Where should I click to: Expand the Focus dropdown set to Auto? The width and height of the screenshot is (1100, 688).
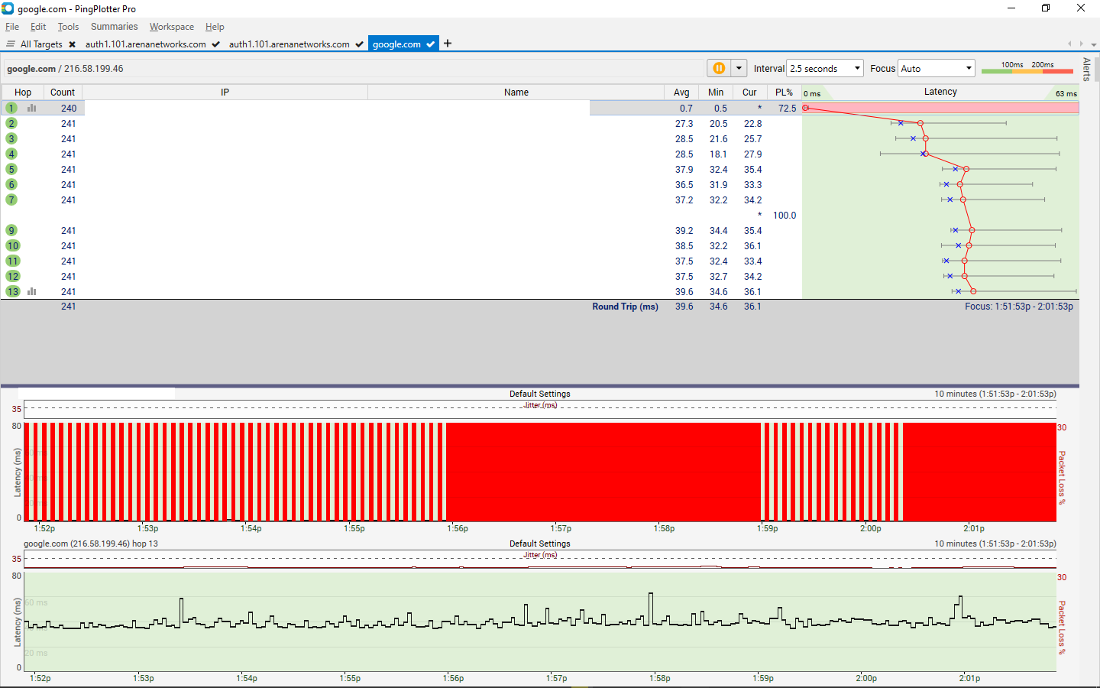click(937, 68)
